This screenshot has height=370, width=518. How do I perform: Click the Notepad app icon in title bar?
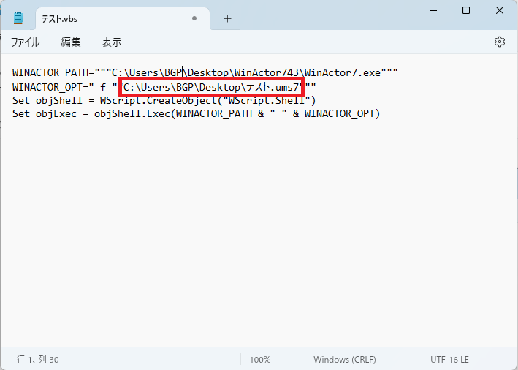[18, 18]
